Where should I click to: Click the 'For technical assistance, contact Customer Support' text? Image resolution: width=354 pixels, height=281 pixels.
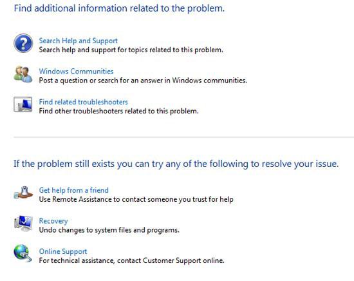coord(131,260)
